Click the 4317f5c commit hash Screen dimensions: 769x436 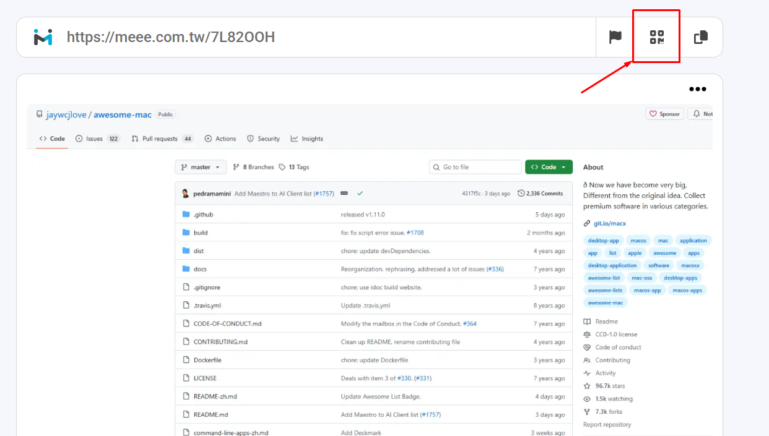click(x=471, y=194)
